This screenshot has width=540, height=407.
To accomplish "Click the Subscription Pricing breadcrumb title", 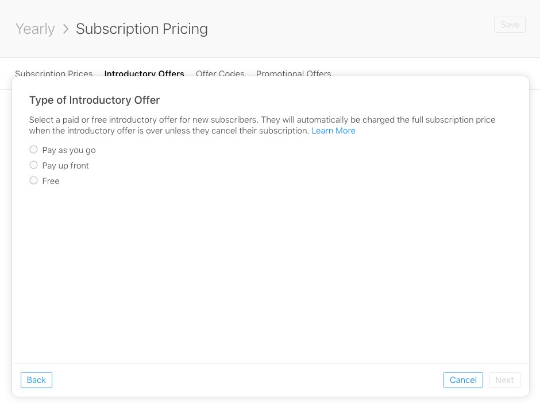I will pyautogui.click(x=141, y=29).
